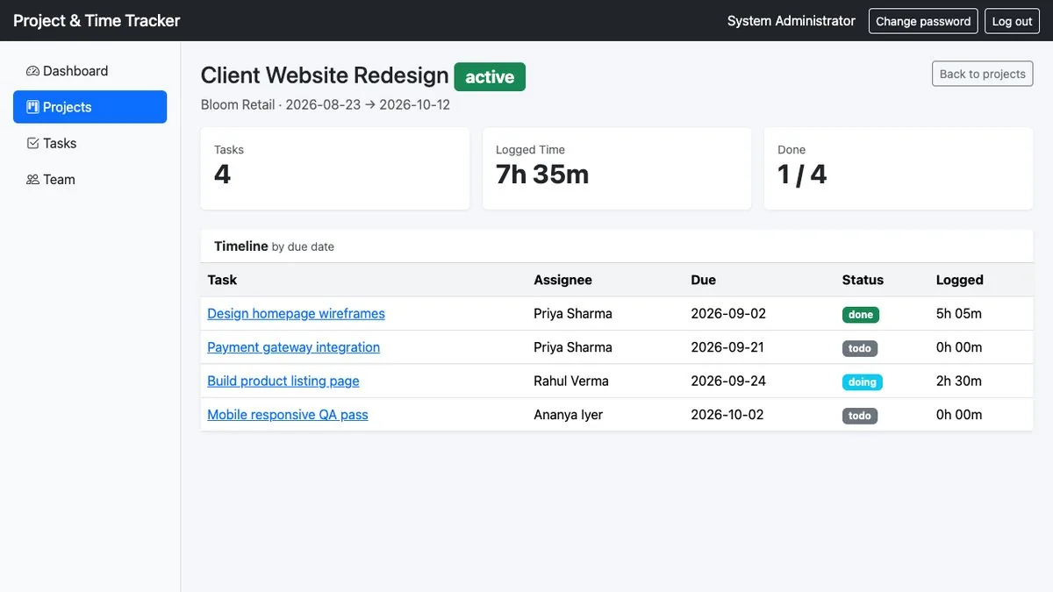This screenshot has height=592, width=1053.
Task: Click Priya Sharma in Payment gateway row
Action: click(x=573, y=347)
